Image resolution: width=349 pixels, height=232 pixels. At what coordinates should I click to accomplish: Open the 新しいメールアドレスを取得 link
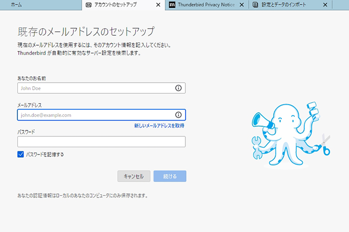159,125
